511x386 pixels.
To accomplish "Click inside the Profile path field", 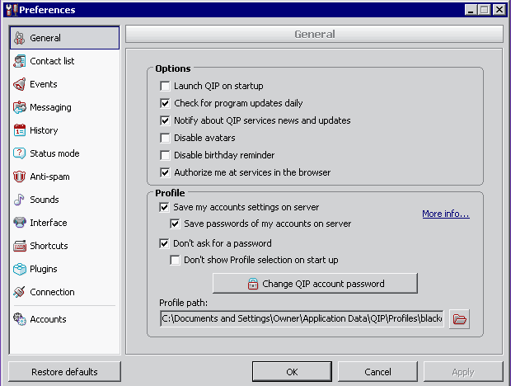I will (302, 318).
